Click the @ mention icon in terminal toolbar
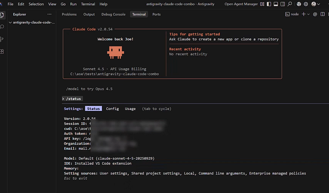Image resolution: width=329 pixels, height=193 pixels. 315,14
